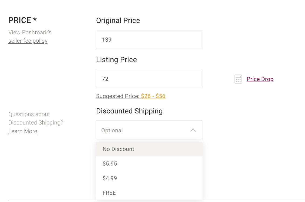Click the Price Drop calculator icon
The height and width of the screenshot is (202, 305).
[x=238, y=79]
